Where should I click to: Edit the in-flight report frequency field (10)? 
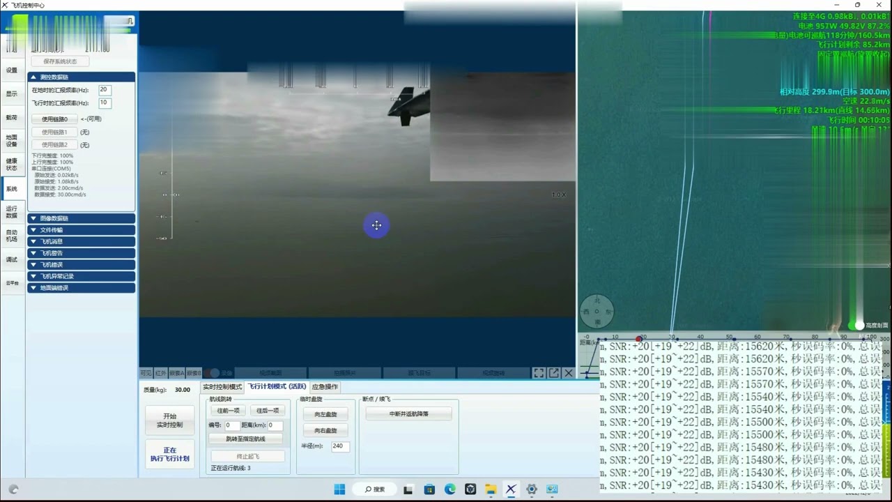click(105, 102)
